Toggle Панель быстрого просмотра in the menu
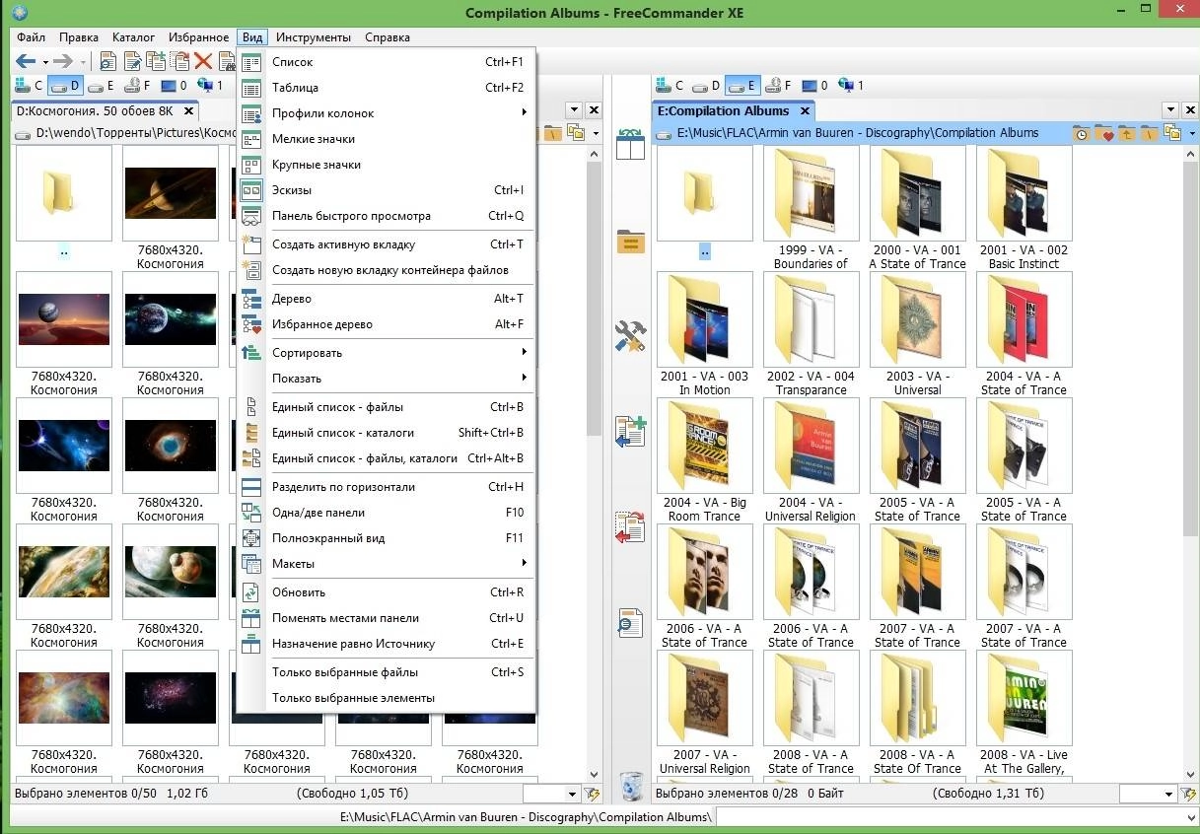Image resolution: width=1200 pixels, height=834 pixels. (x=387, y=216)
